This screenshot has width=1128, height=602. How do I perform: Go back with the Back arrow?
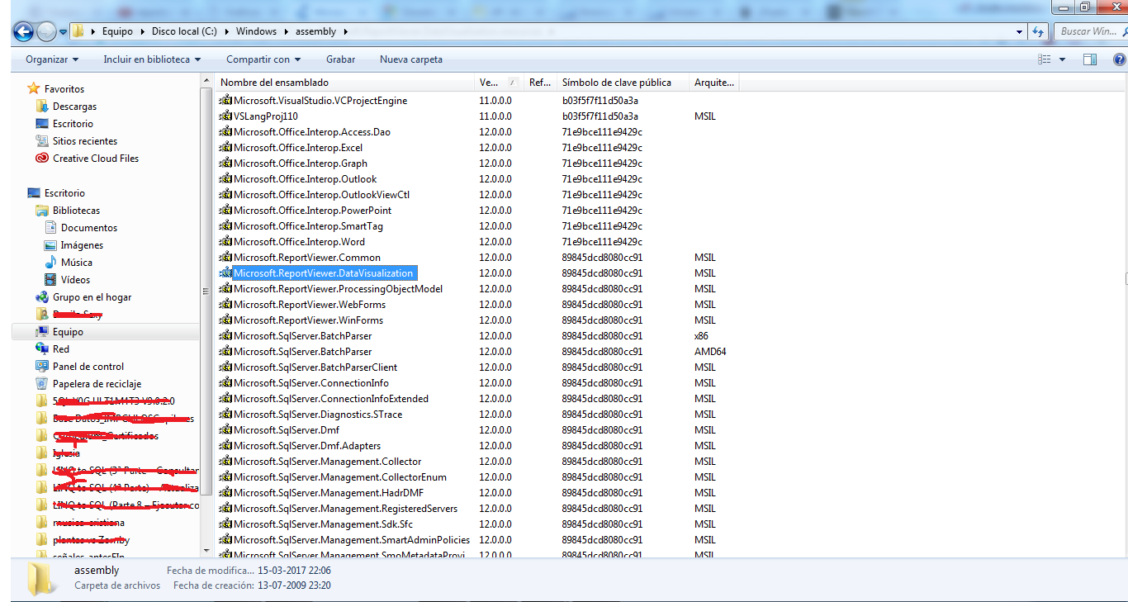[23, 31]
